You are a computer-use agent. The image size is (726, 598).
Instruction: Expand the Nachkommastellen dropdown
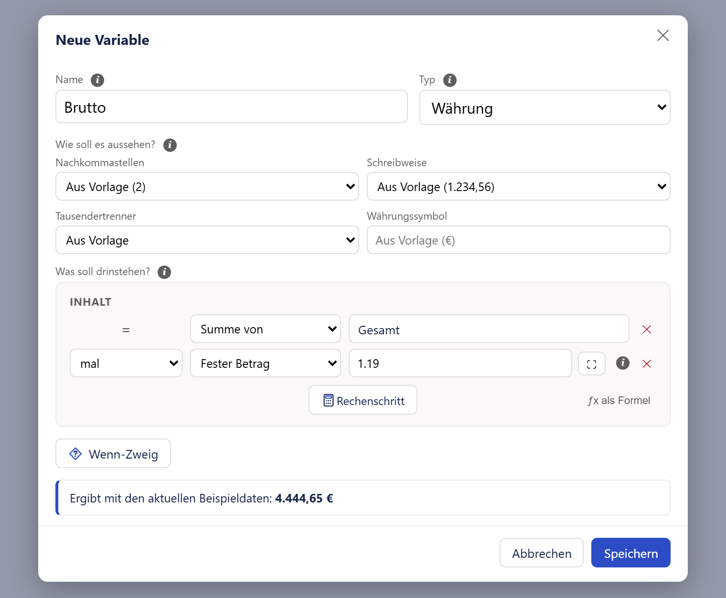[207, 186]
